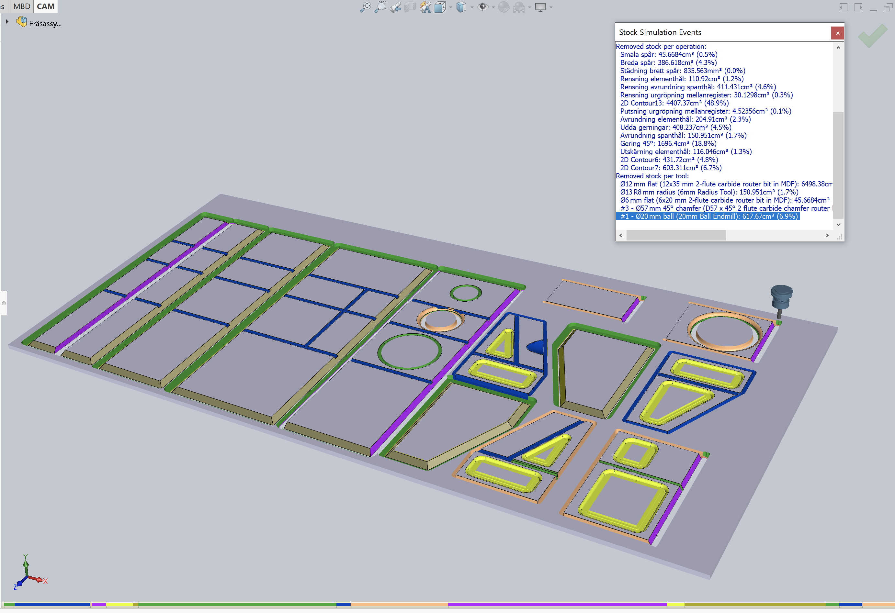The height and width of the screenshot is (613, 895).
Task: Click the View Settings monitor icon
Action: click(x=540, y=7)
